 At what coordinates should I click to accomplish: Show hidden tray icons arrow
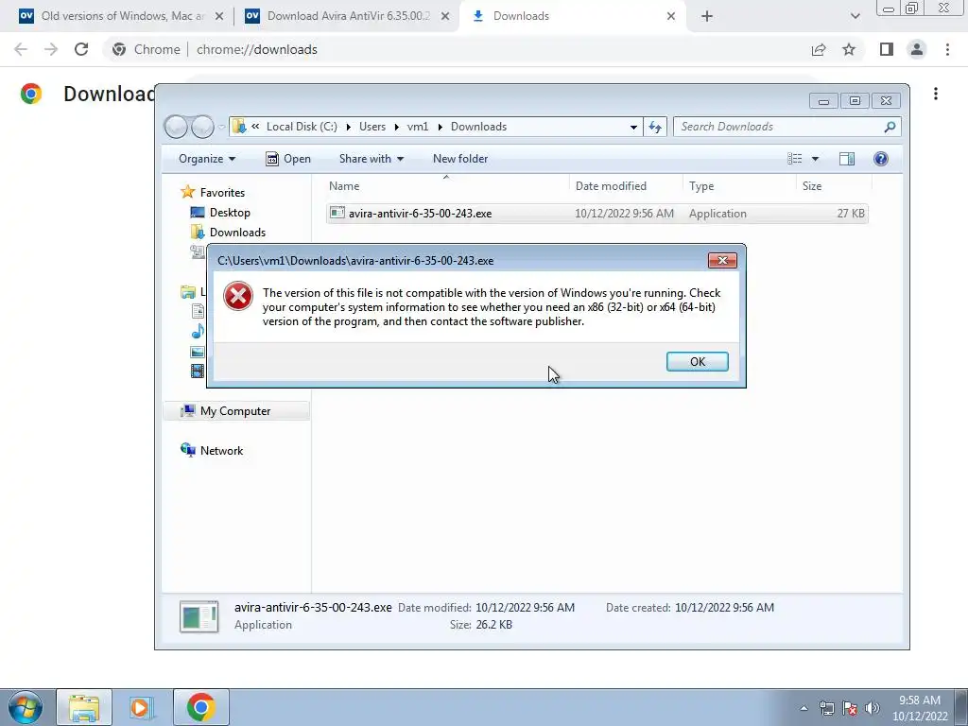tap(804, 708)
